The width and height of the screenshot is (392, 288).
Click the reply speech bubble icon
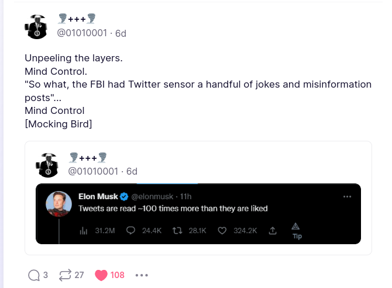(34, 275)
